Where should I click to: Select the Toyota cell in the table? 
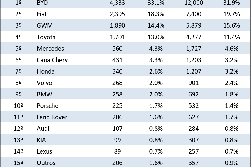pyautogui.click(x=46, y=37)
